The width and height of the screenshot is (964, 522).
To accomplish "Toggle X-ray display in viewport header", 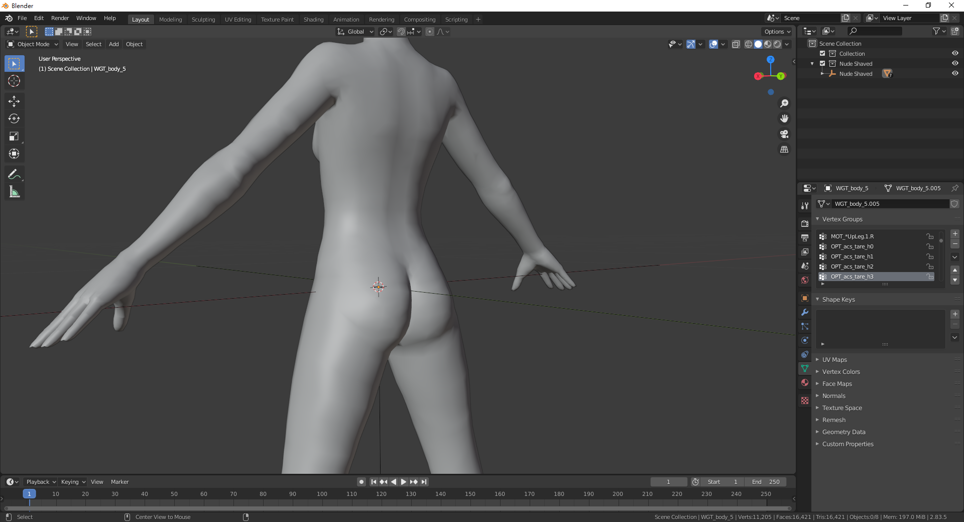I will coord(736,44).
